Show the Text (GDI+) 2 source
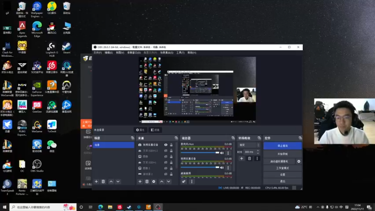 166,151
